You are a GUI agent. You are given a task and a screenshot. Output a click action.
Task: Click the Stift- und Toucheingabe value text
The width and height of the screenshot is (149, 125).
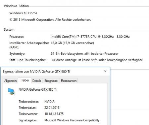point(97,60)
